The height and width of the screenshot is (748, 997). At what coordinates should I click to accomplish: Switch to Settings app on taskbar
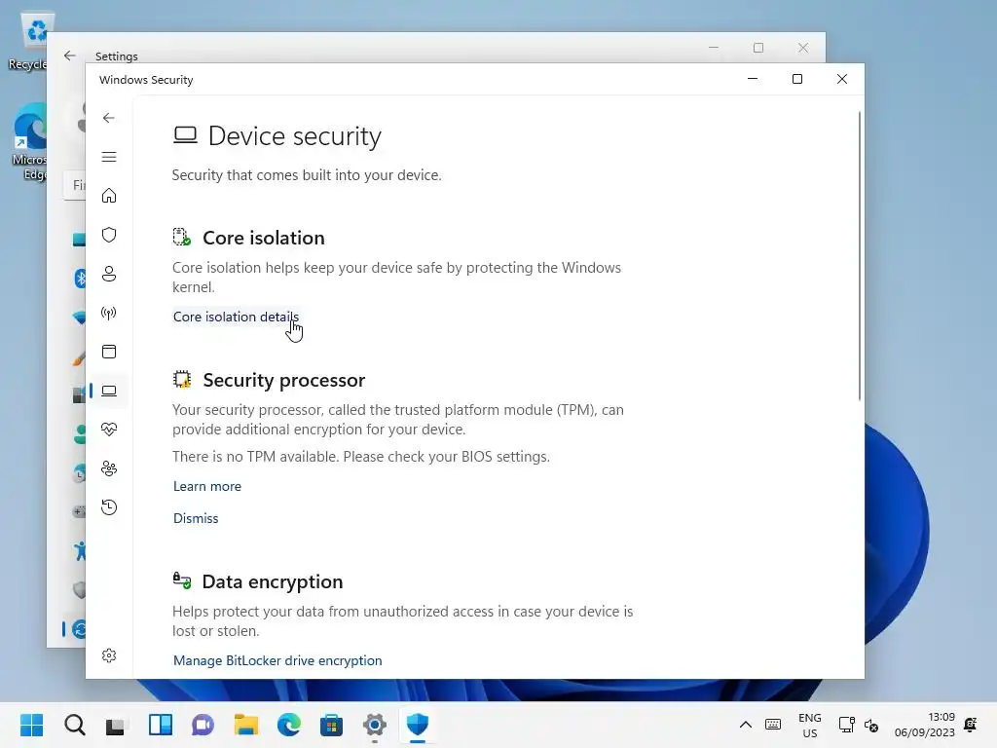(375, 725)
